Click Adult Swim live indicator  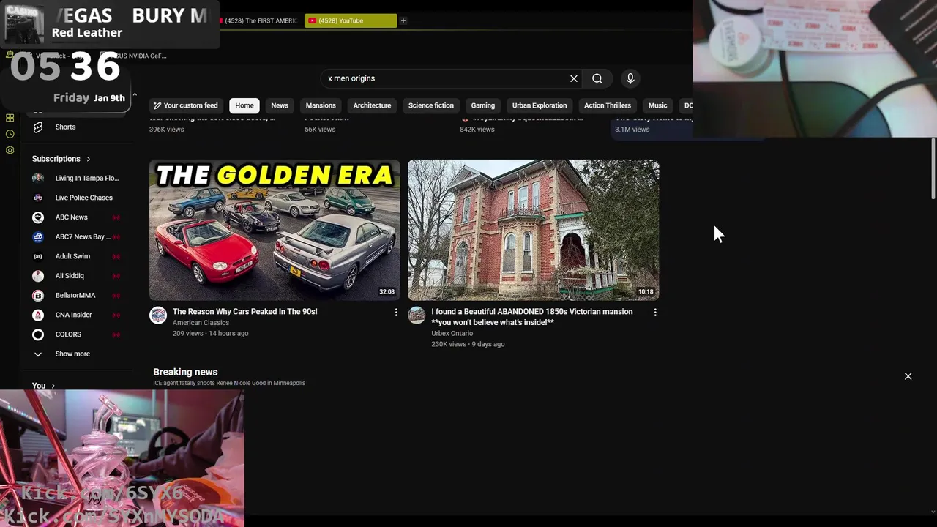[116, 256]
